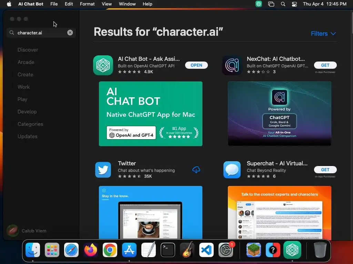This screenshot has width=353, height=264.
Task: Click the AI Chat Bot menu bar status icon
Action: (x=259, y=4)
